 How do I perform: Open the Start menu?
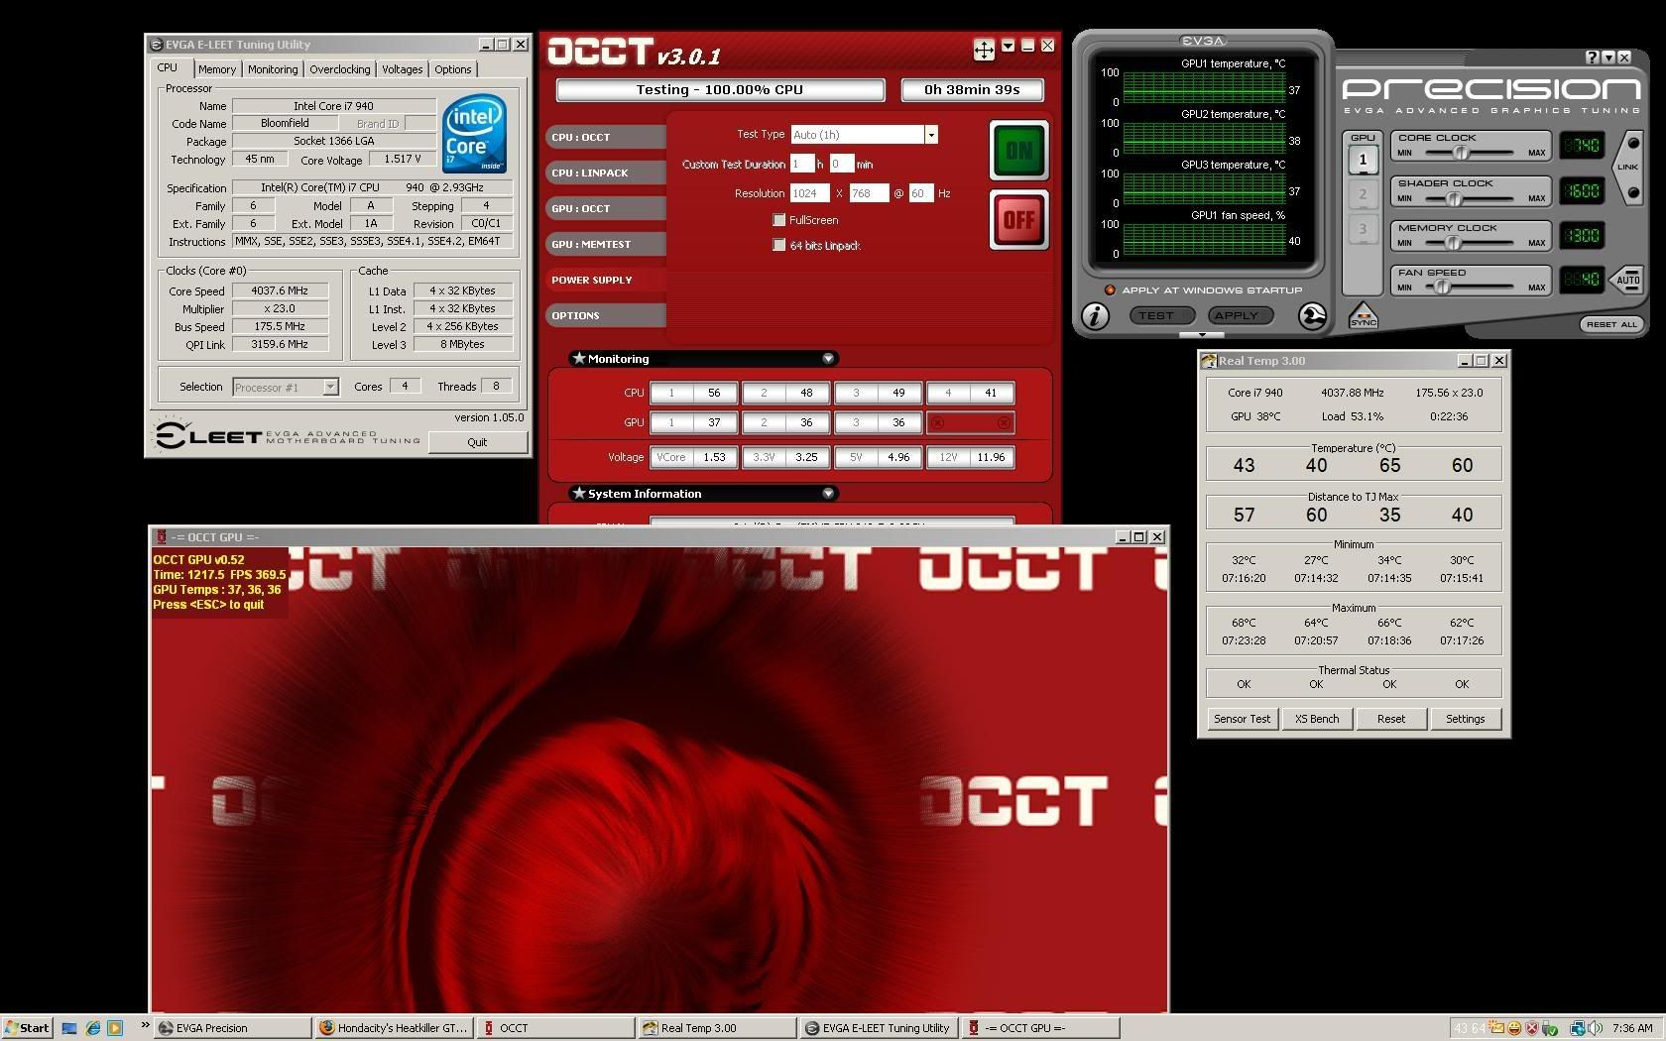tap(28, 1028)
